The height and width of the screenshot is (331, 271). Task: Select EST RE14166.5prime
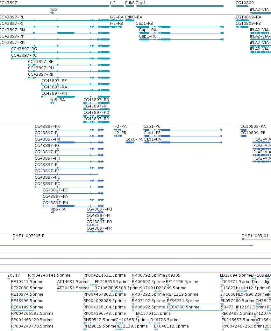167,285
